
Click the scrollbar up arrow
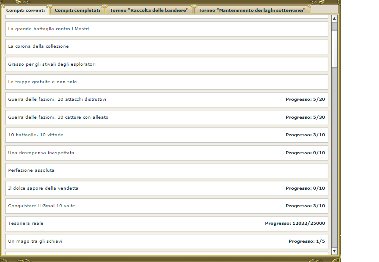pyautogui.click(x=335, y=18)
